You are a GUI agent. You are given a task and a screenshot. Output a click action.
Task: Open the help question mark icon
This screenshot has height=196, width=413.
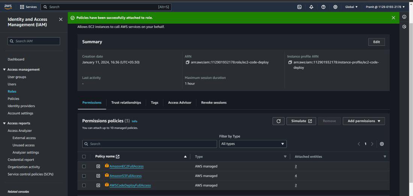point(323,7)
